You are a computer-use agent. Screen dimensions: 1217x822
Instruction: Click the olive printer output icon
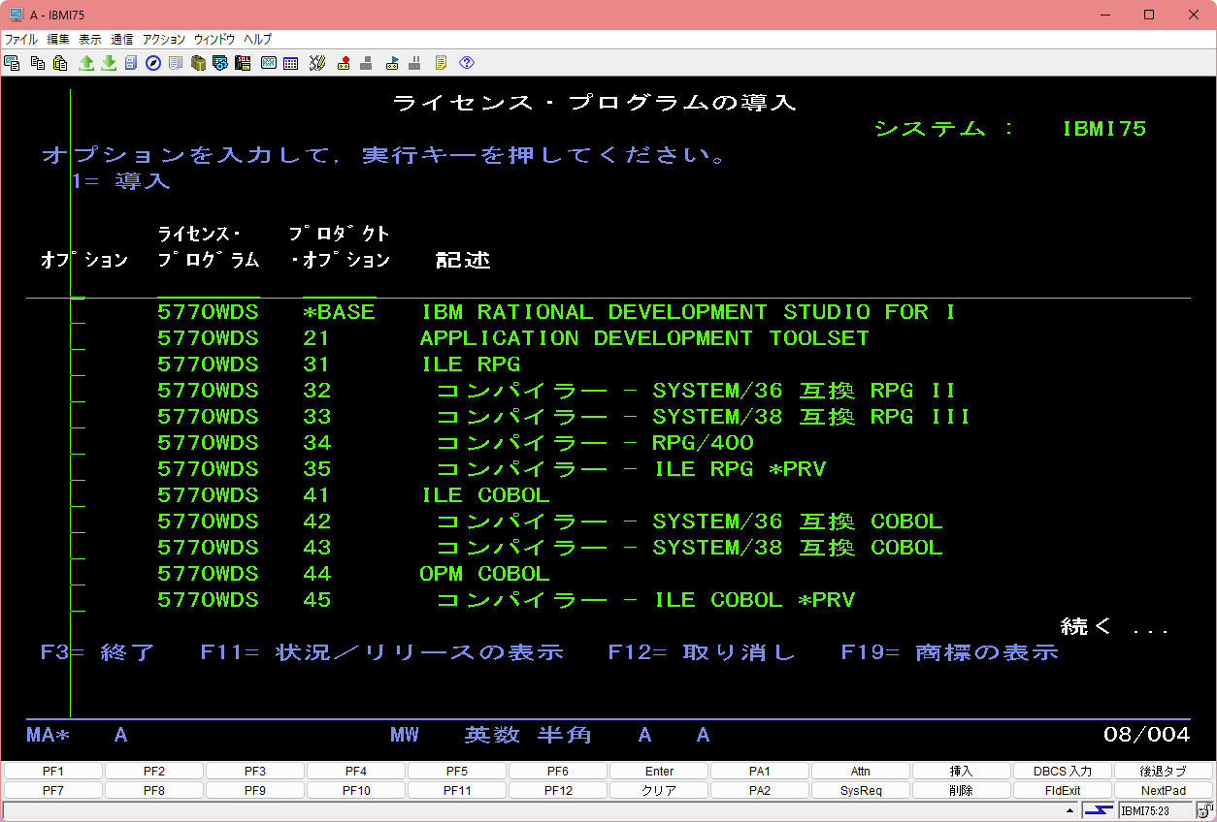click(198, 63)
